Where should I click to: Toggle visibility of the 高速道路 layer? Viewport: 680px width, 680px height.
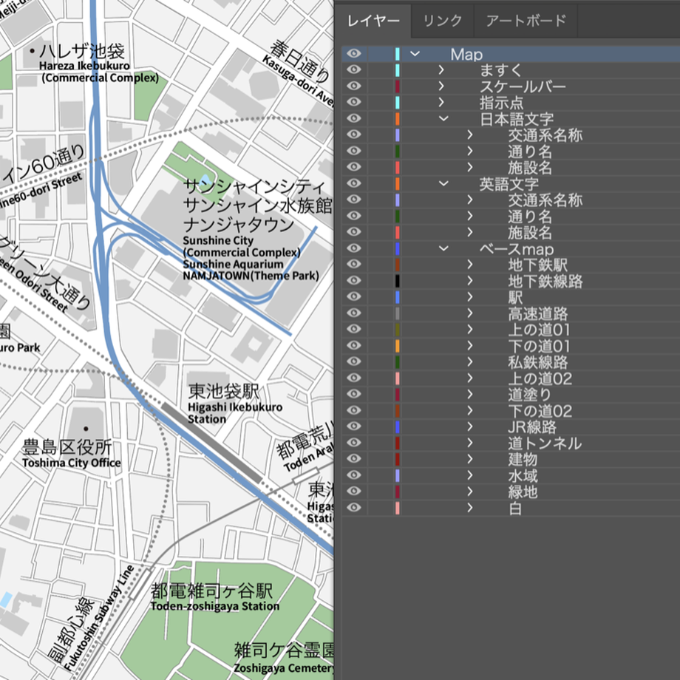354,313
